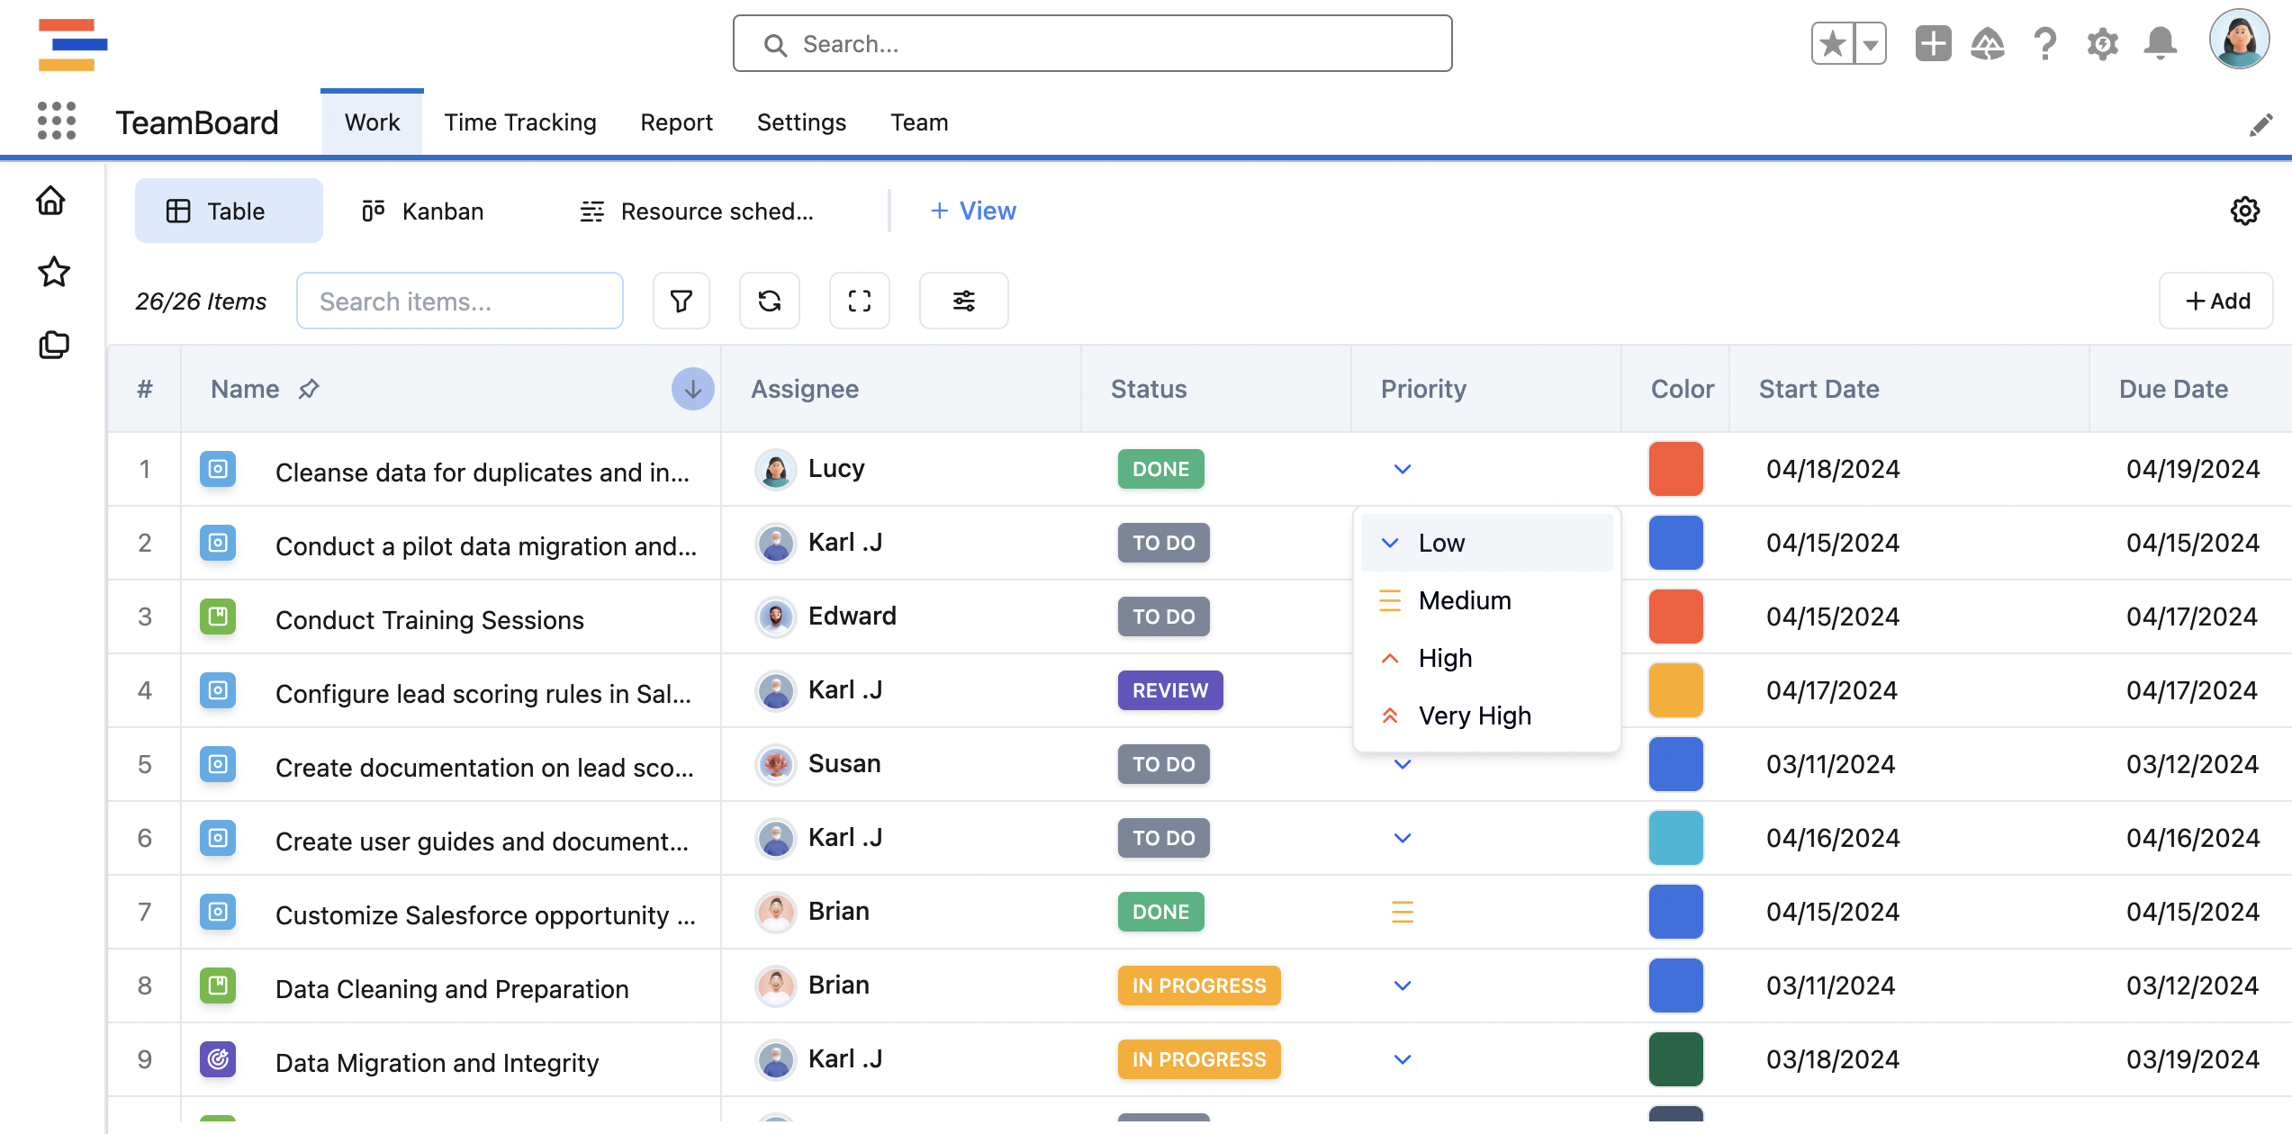The height and width of the screenshot is (1134, 2292).
Task: Open the notifications bell
Action: [x=2160, y=43]
